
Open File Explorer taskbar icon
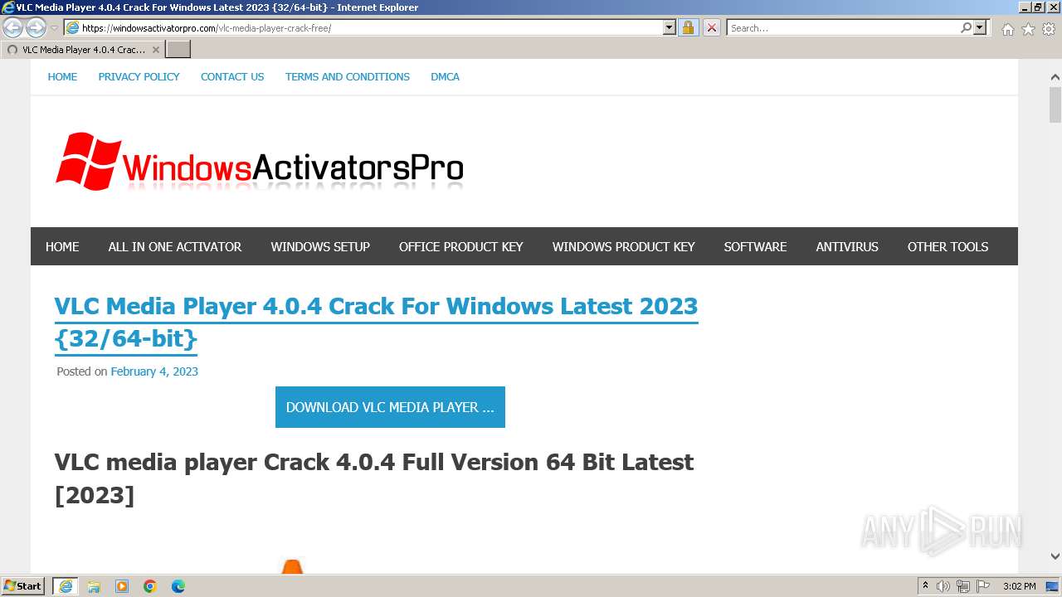coord(94,586)
